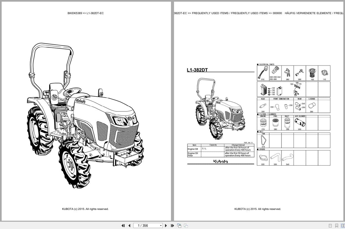The height and width of the screenshot is (229, 345).
Task: Click the go to next view icon
Action: click(x=186, y=225)
